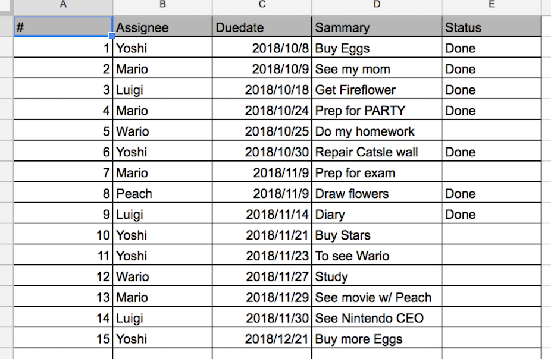Image resolution: width=551 pixels, height=359 pixels.
Task: Select the date 2018/12/21 cell
Action: tap(262, 338)
